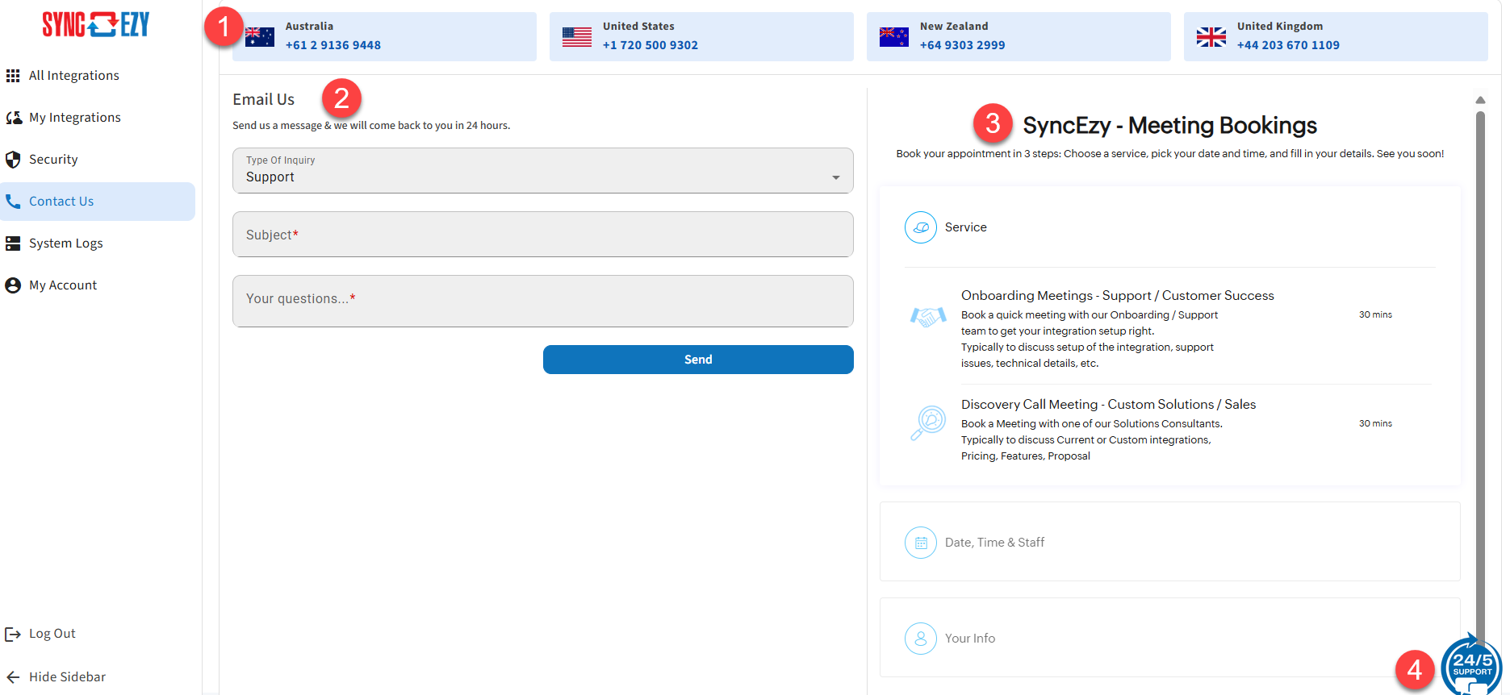
Task: Open the Security page
Action: click(98, 160)
